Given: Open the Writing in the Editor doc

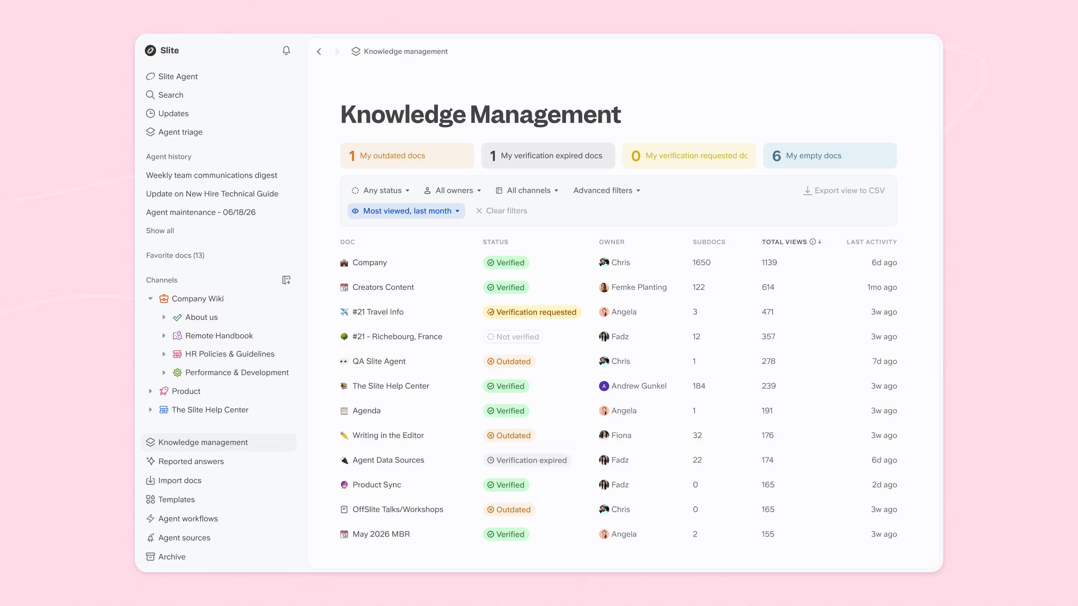Looking at the screenshot, I should coord(388,435).
